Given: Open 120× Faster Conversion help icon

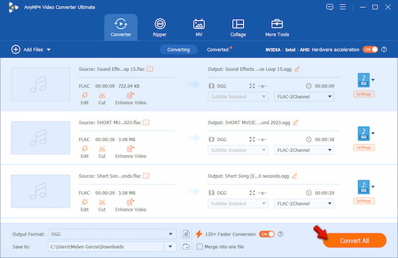Looking at the screenshot, I should point(281,234).
